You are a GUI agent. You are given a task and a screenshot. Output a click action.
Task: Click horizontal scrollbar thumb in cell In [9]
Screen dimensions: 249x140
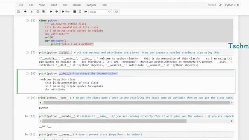[x=137, y=103]
